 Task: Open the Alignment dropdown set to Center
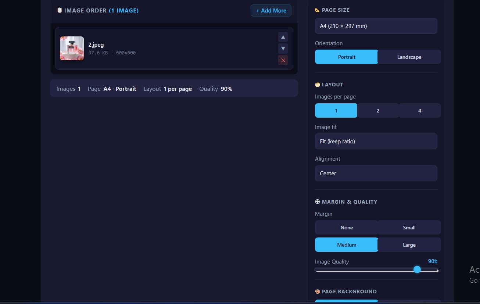[376, 174]
